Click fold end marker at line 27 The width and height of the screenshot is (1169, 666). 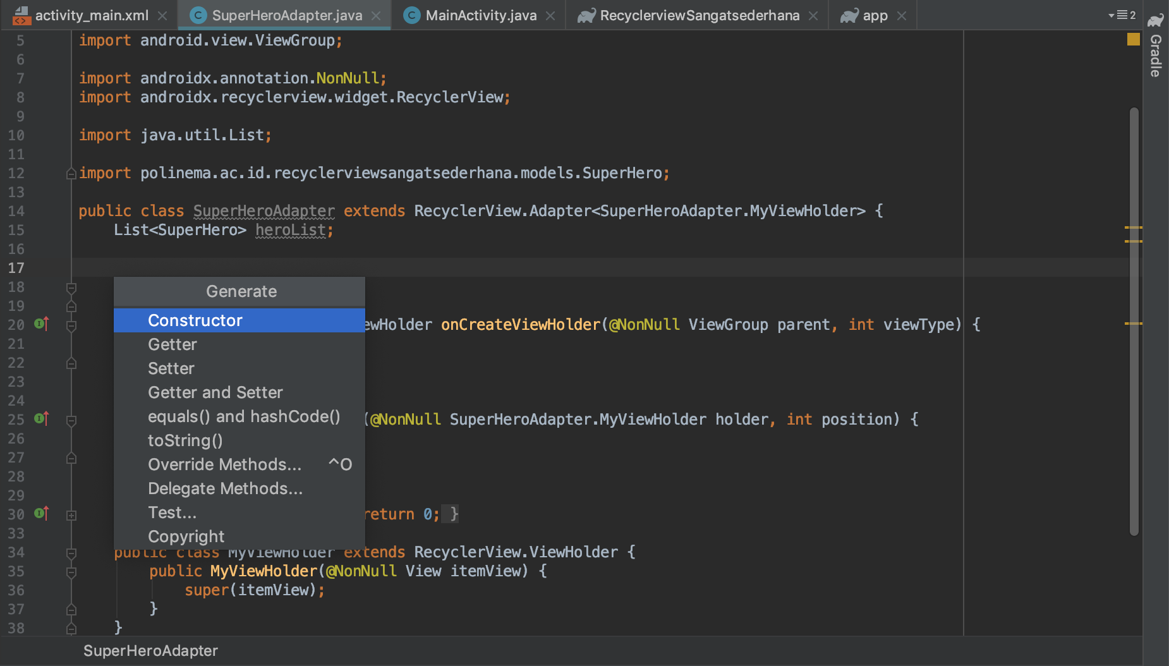(x=71, y=458)
